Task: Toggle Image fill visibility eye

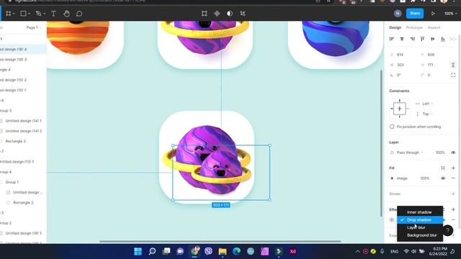Action: click(x=443, y=178)
